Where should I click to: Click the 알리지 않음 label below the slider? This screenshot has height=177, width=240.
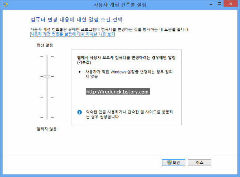(x=47, y=129)
